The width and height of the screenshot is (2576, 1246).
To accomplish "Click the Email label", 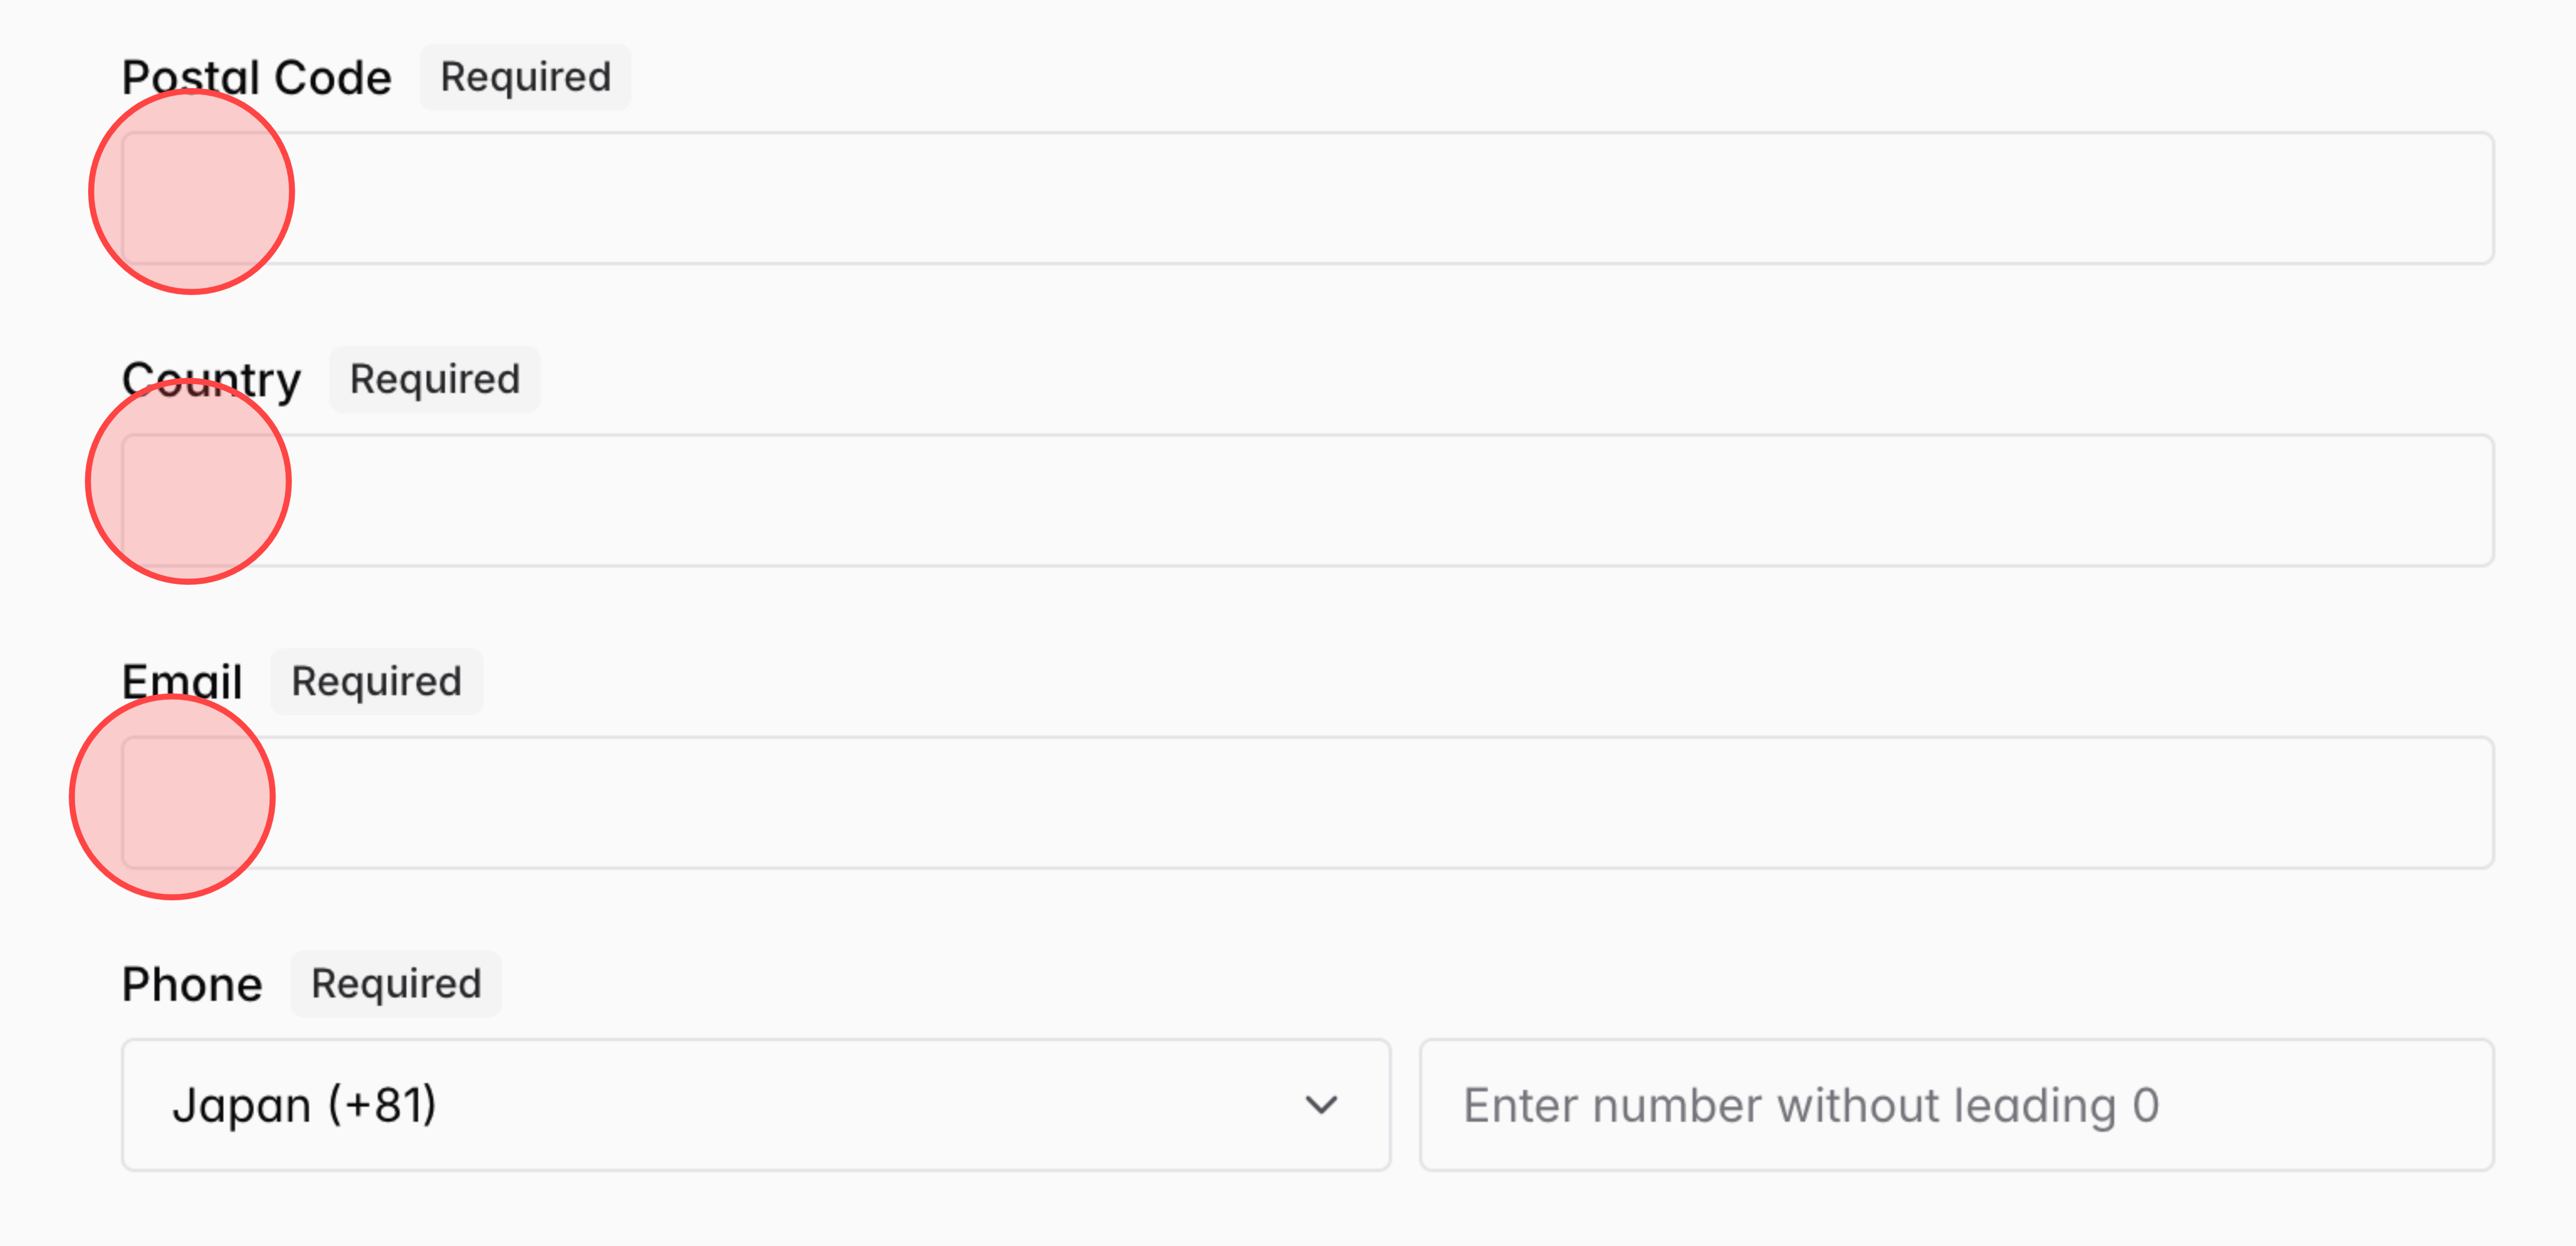I will tap(183, 681).
